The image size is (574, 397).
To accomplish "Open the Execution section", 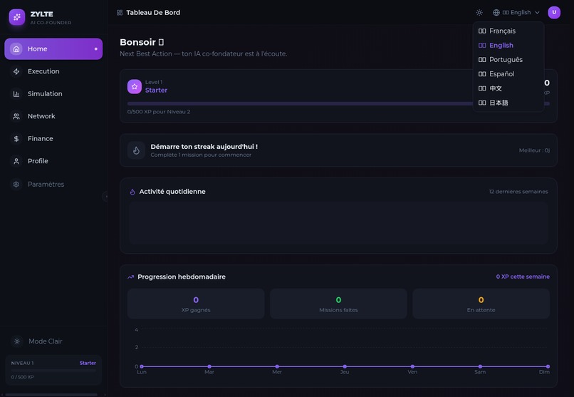I will click(x=53, y=71).
